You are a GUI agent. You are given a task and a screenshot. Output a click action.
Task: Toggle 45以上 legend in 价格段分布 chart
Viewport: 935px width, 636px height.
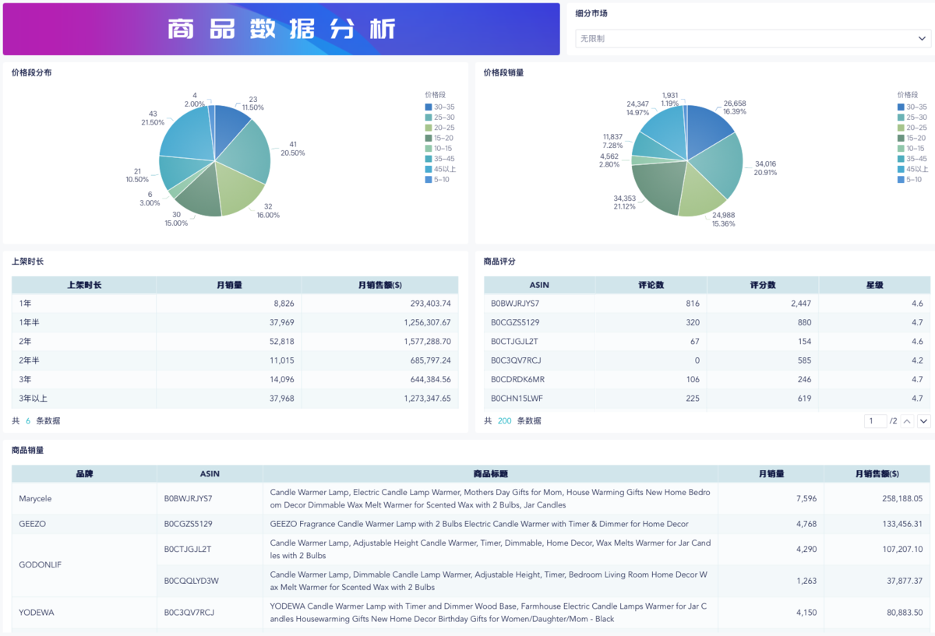[440, 169]
